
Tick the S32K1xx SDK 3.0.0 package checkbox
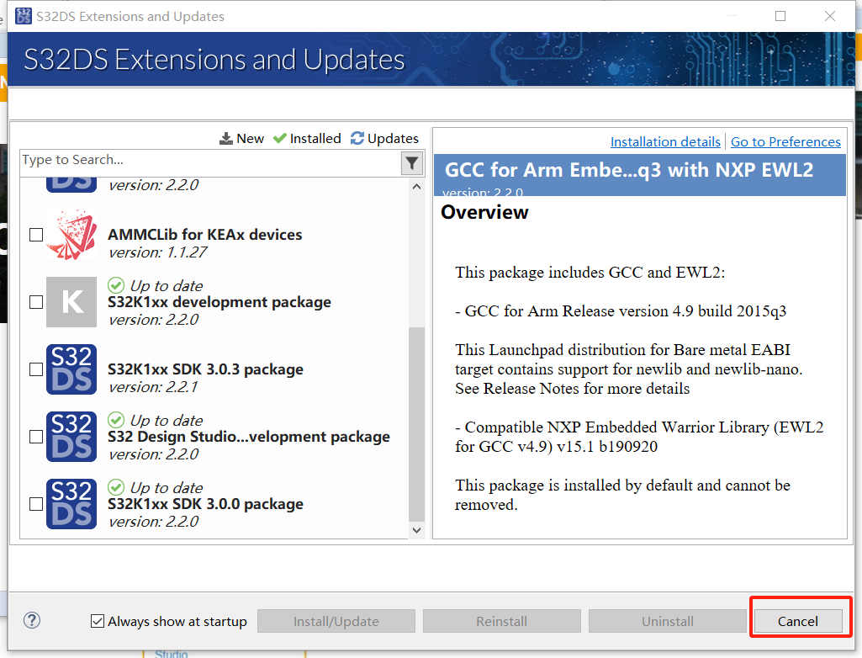click(36, 504)
